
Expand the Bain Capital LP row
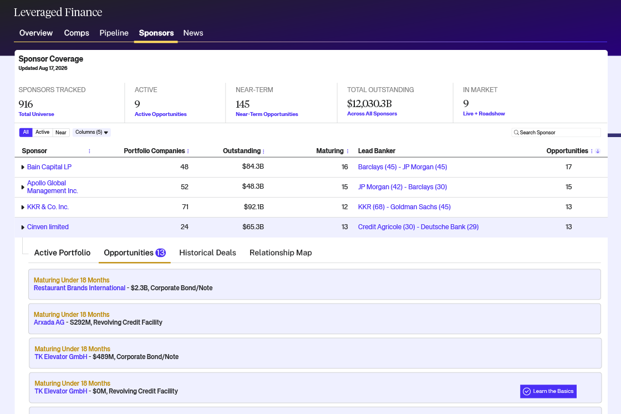pos(23,168)
